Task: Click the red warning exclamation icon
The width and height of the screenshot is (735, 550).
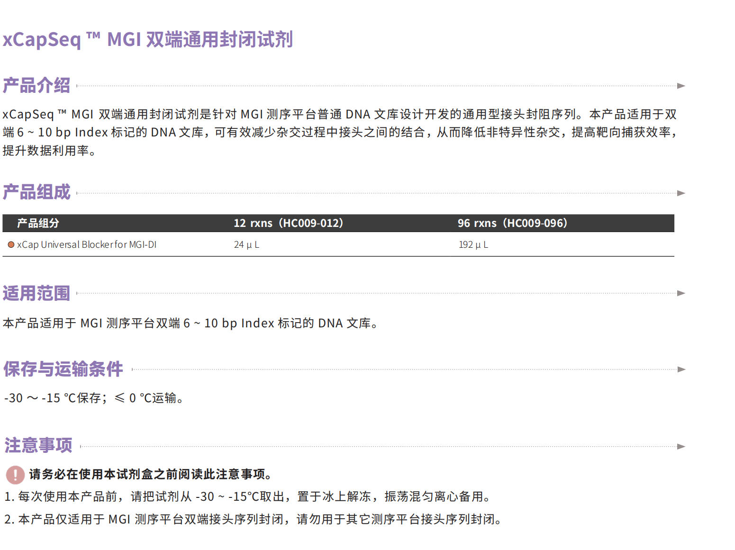Action: click(x=15, y=475)
